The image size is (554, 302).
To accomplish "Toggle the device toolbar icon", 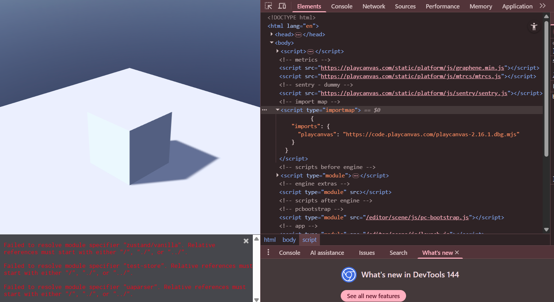I will 282,6.
